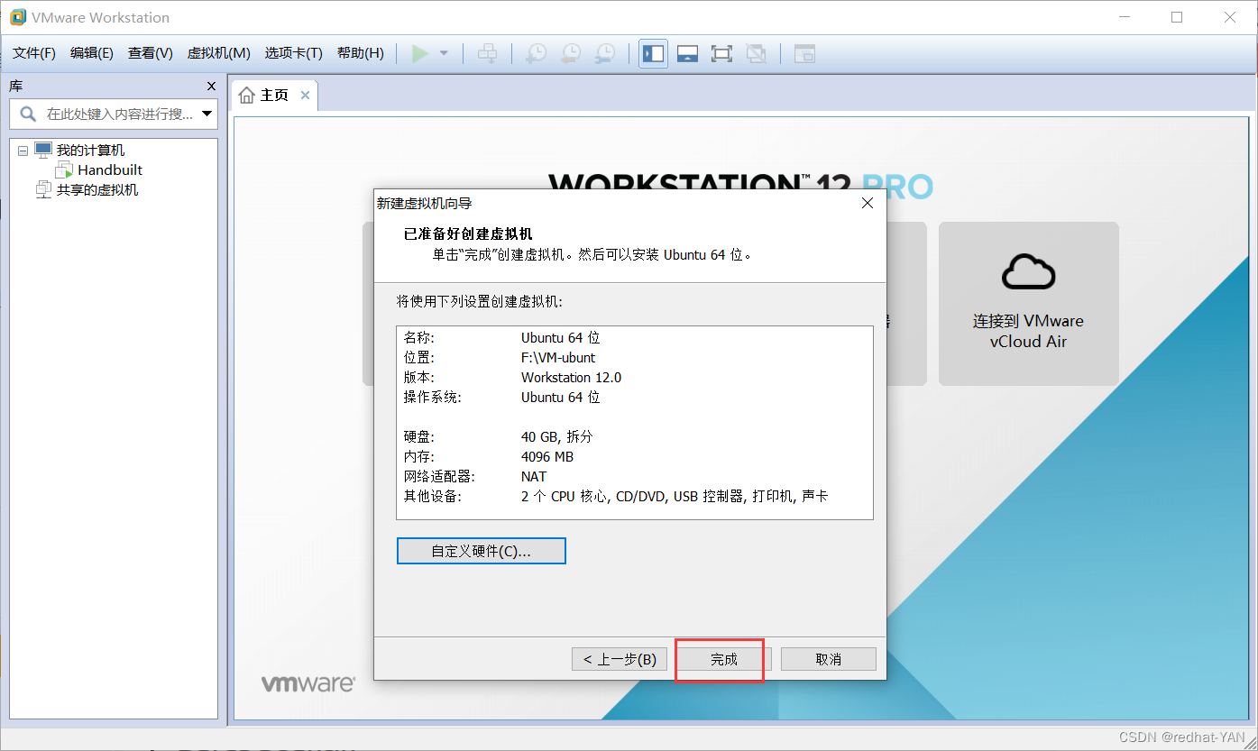Maximize the VMware Workstation window
Viewport: 1258px width, 751px height.
click(1177, 17)
